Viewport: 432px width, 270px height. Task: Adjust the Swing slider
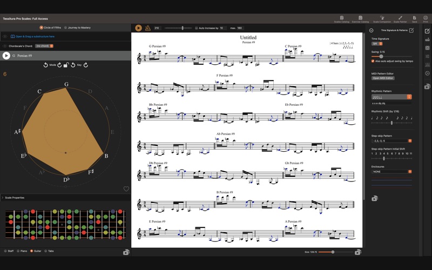tap(381, 57)
